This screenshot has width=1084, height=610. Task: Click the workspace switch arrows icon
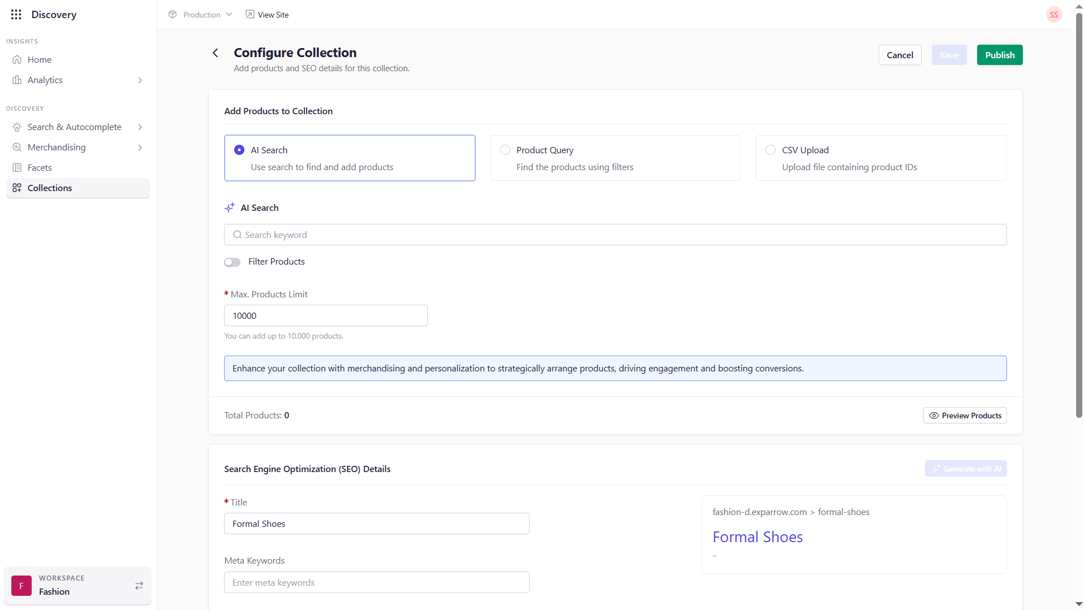click(139, 586)
